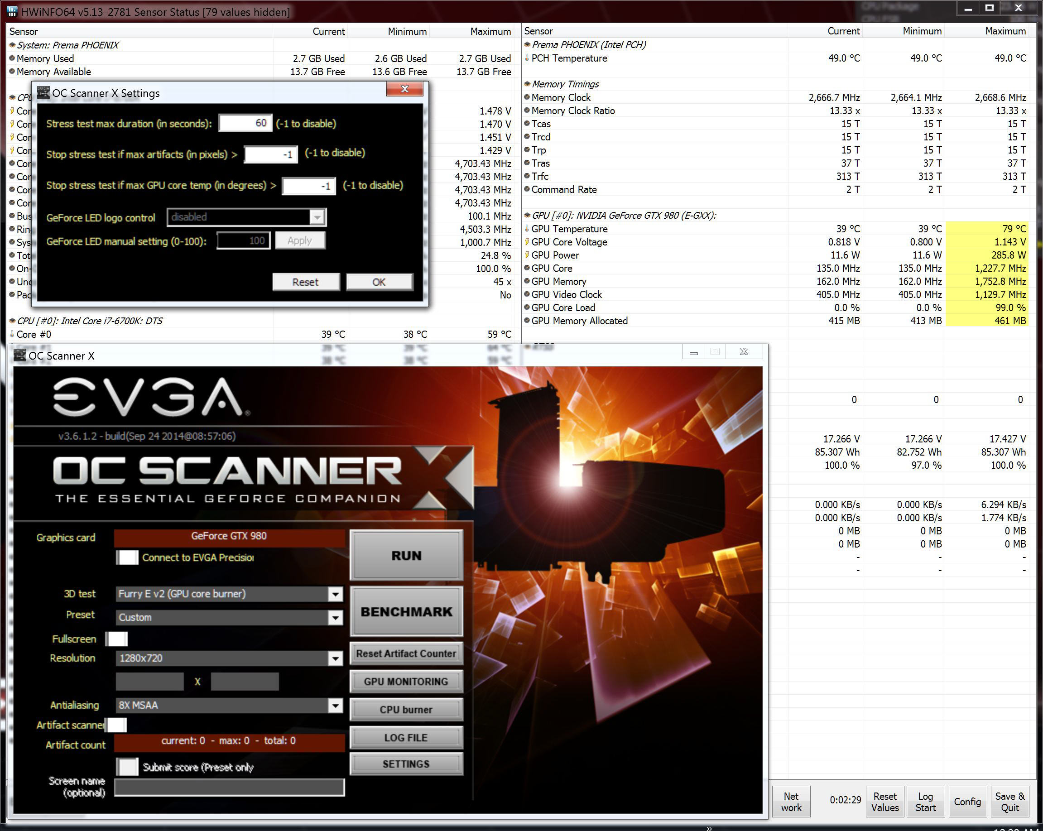Collapse GPU [#0]: NVIDIA GeForce GTX 980 group
The width and height of the screenshot is (1043, 831).
527,215
